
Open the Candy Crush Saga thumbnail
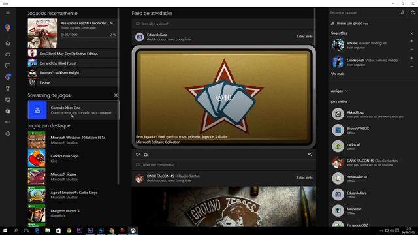37,158
